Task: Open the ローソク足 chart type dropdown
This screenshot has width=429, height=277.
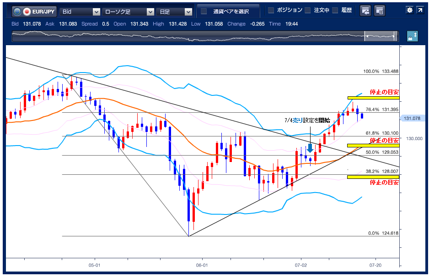Action: coord(128,12)
